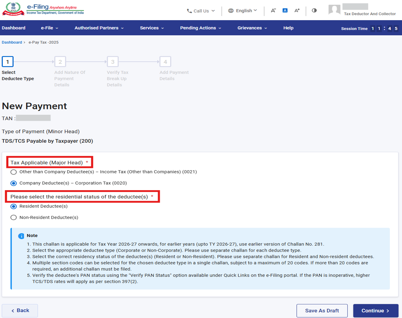Click the e-Filing Income Tax Department logo
Image resolution: width=402 pixels, height=318 pixels.
click(43, 9)
